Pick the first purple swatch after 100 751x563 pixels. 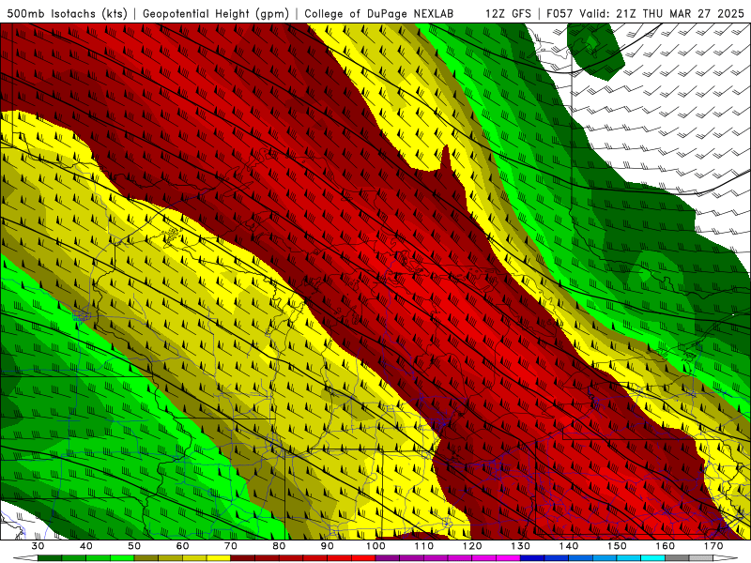click(388, 558)
